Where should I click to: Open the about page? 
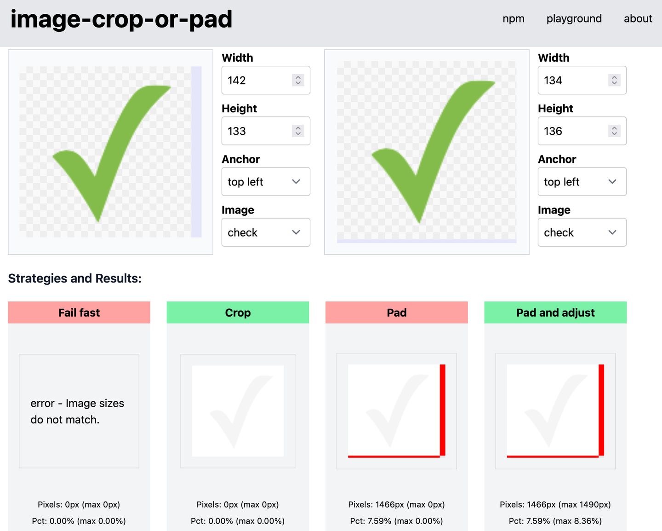tap(638, 19)
